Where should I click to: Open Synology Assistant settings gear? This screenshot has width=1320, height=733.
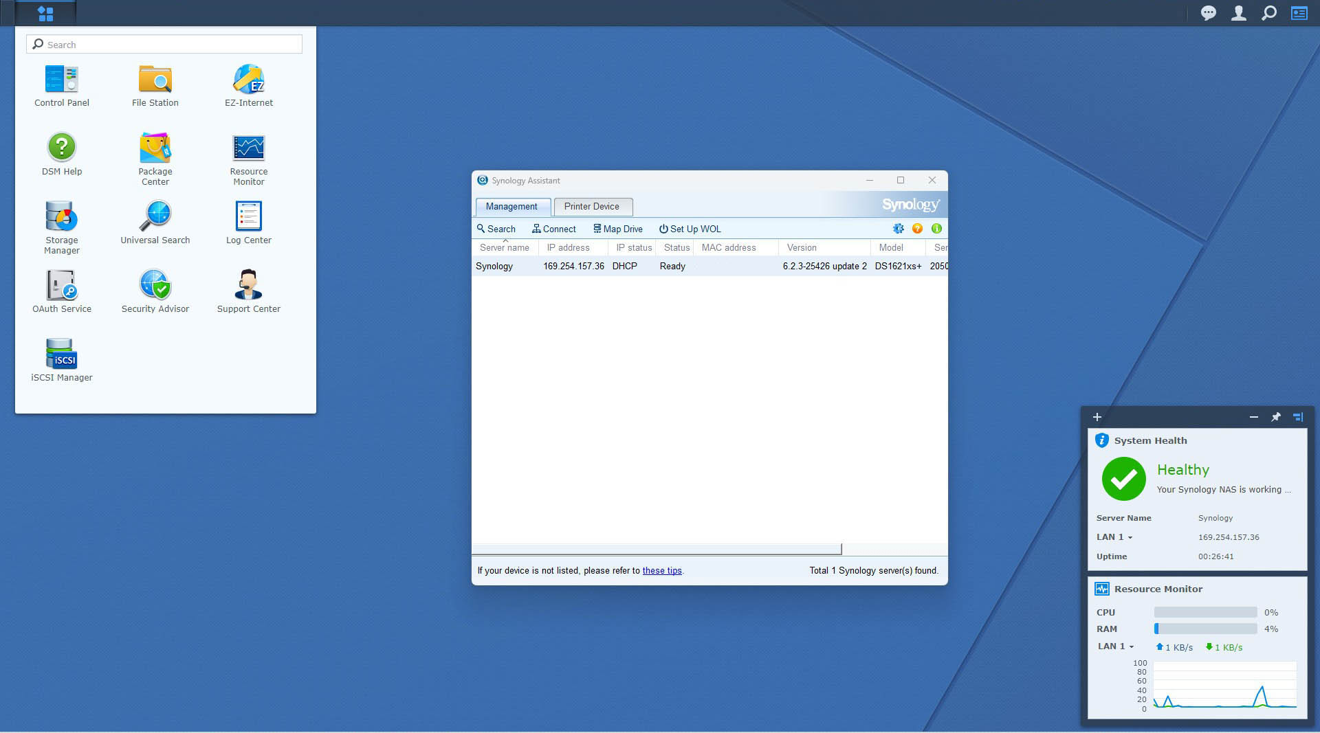[898, 229]
